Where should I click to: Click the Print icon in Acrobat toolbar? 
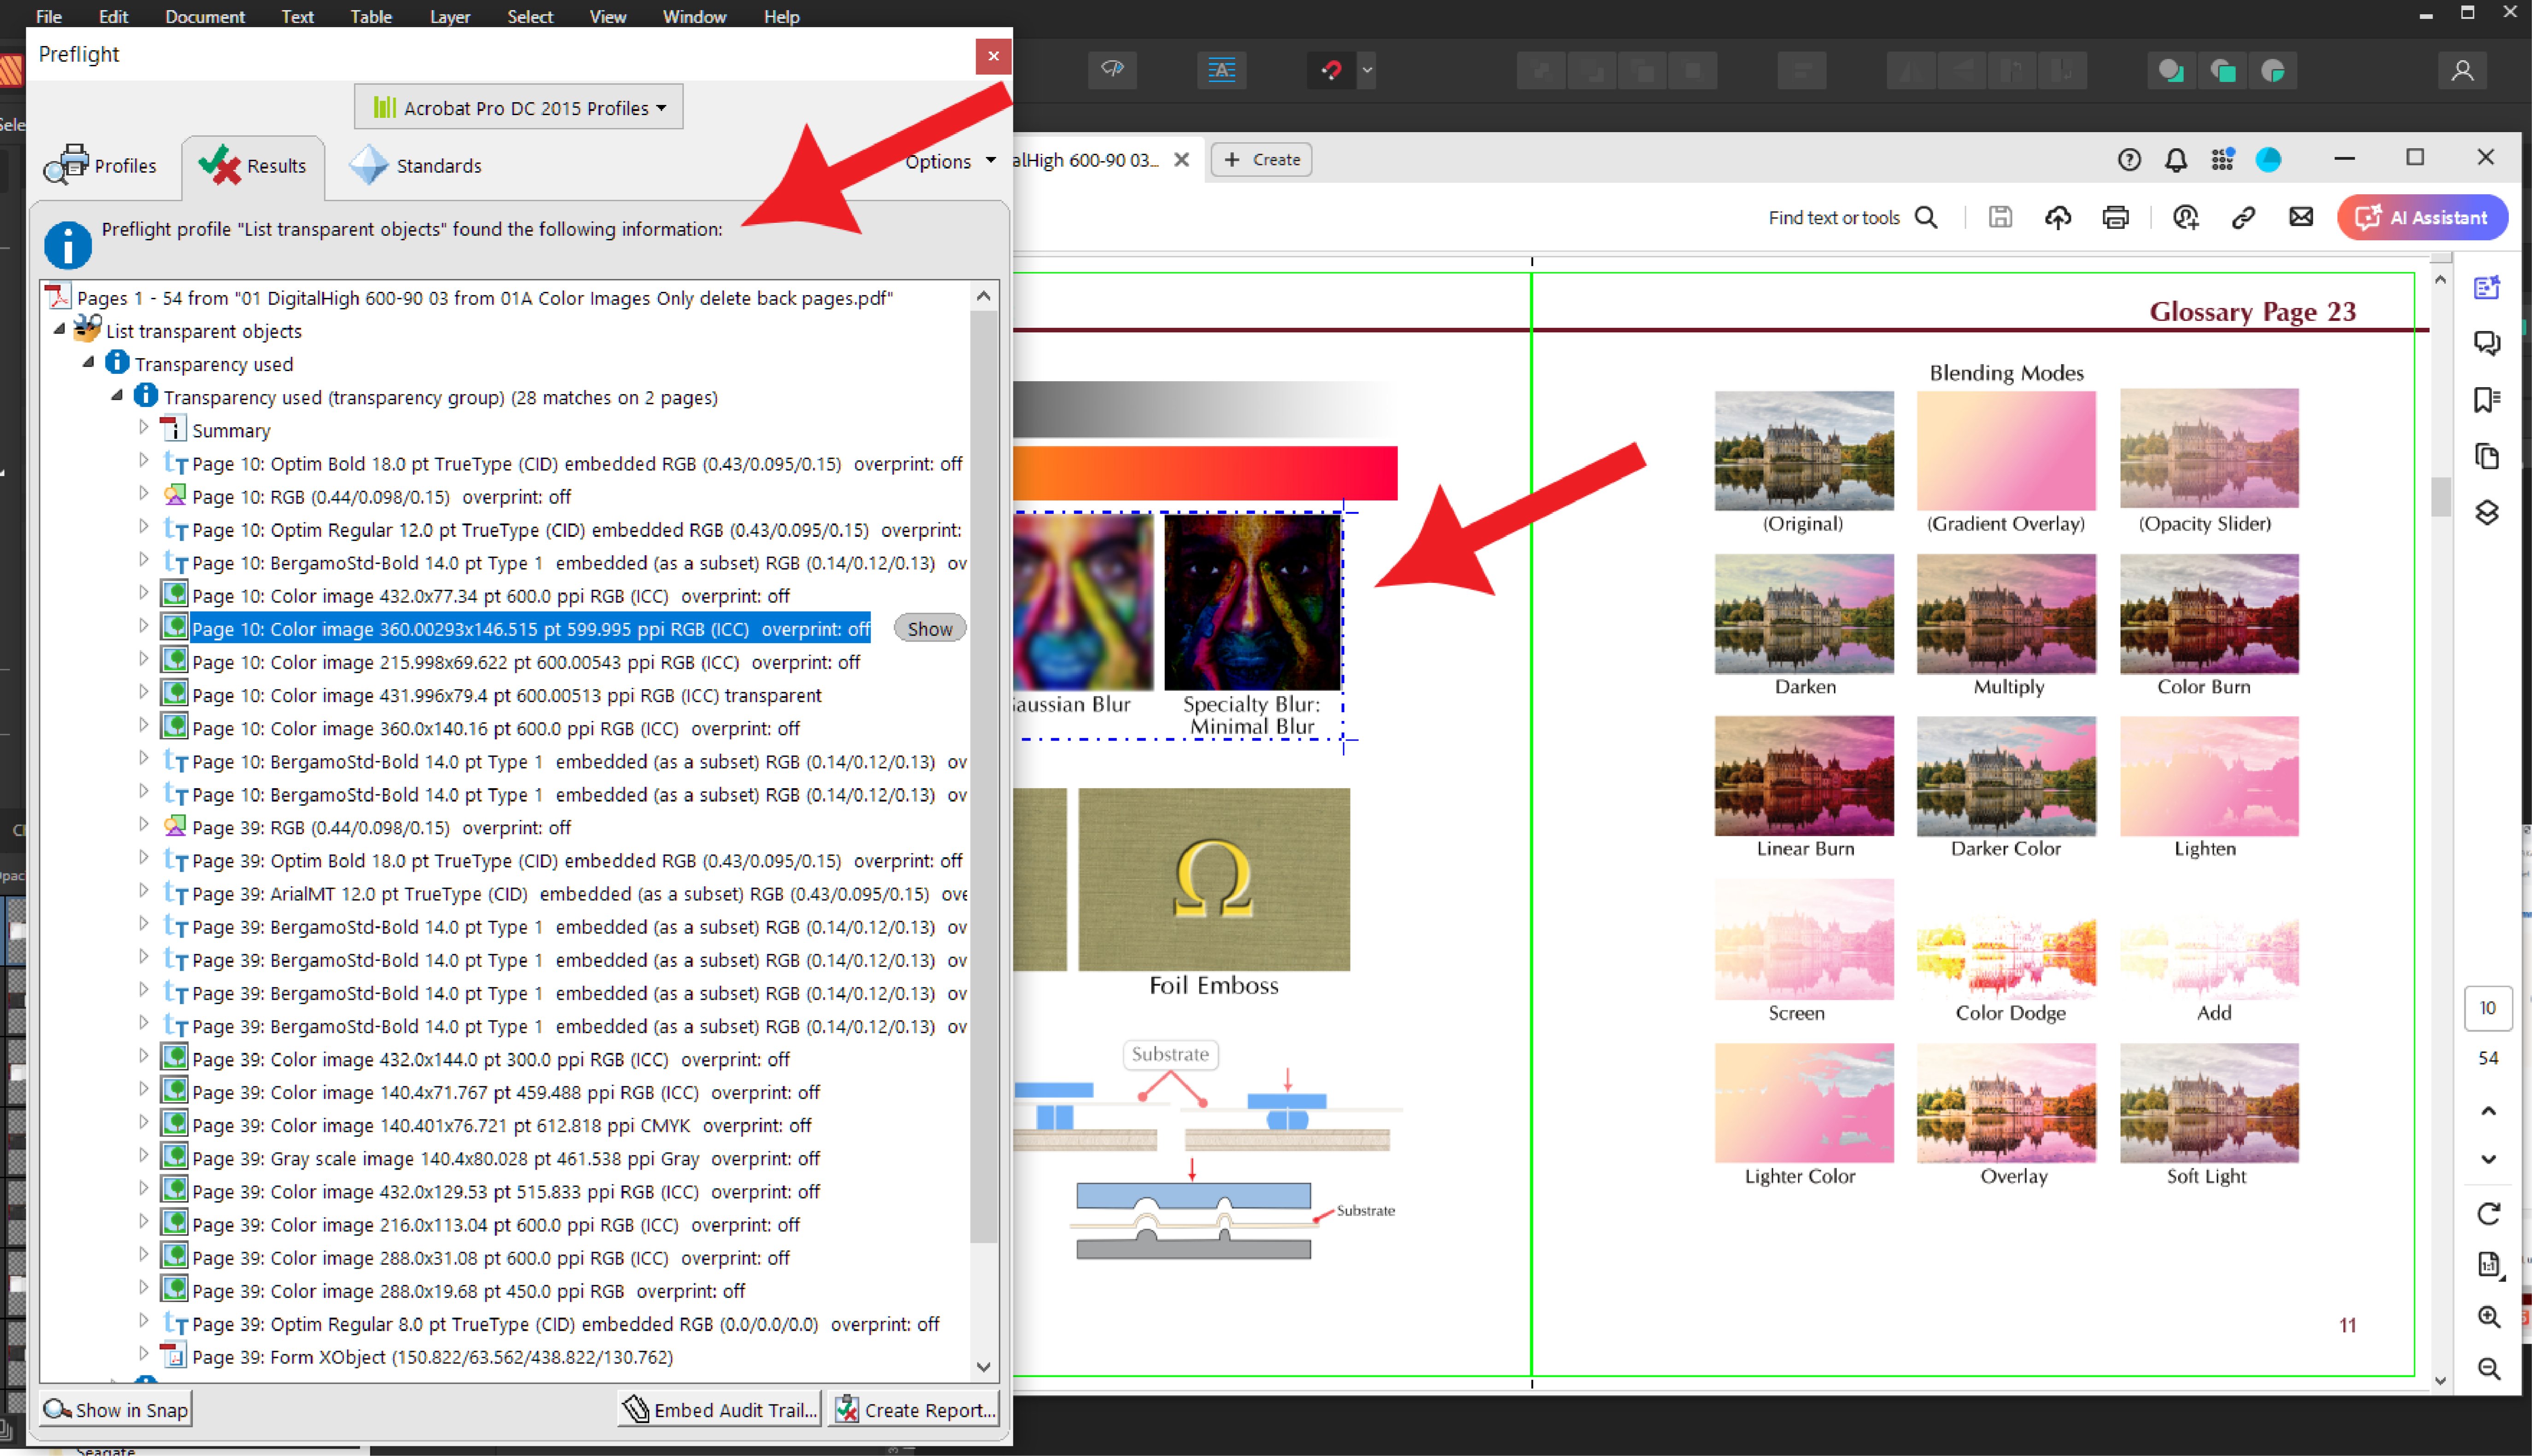(x=2116, y=217)
